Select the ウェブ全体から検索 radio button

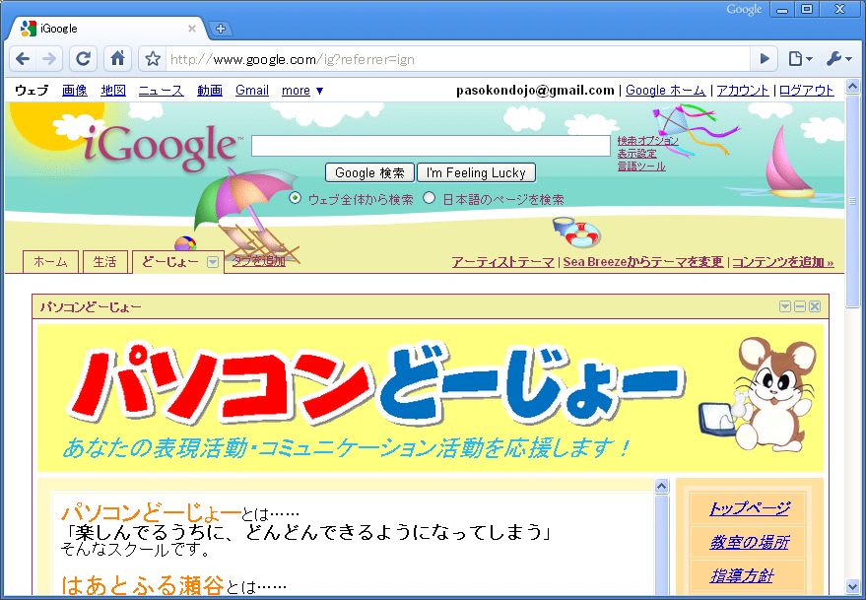[x=296, y=198]
